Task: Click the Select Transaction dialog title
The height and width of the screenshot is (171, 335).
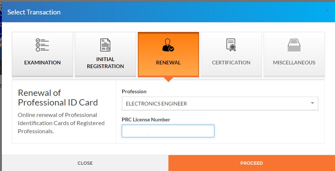Action: pyautogui.click(x=34, y=12)
